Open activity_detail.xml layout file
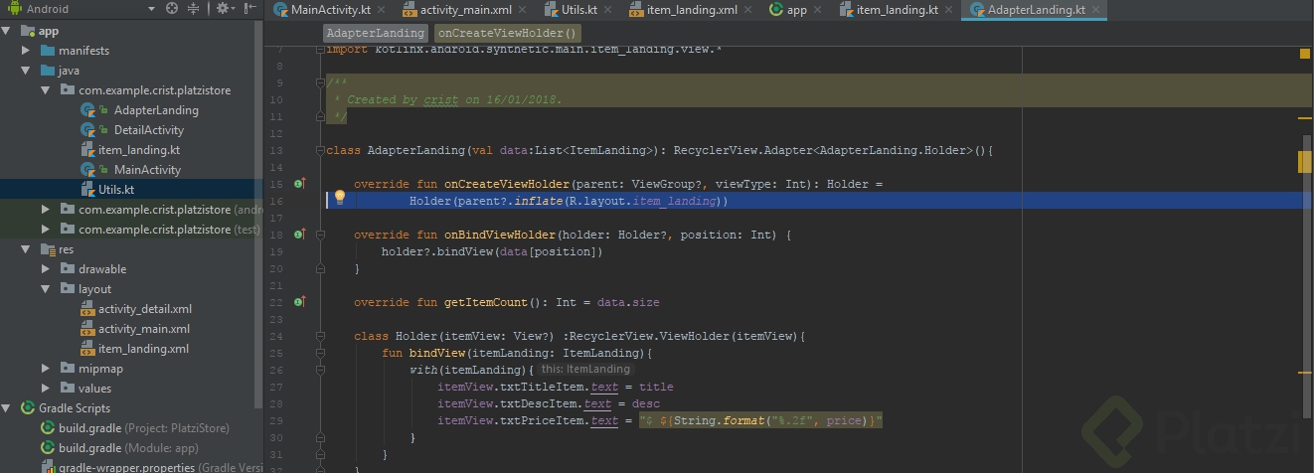The height and width of the screenshot is (473, 1314). tap(145, 309)
